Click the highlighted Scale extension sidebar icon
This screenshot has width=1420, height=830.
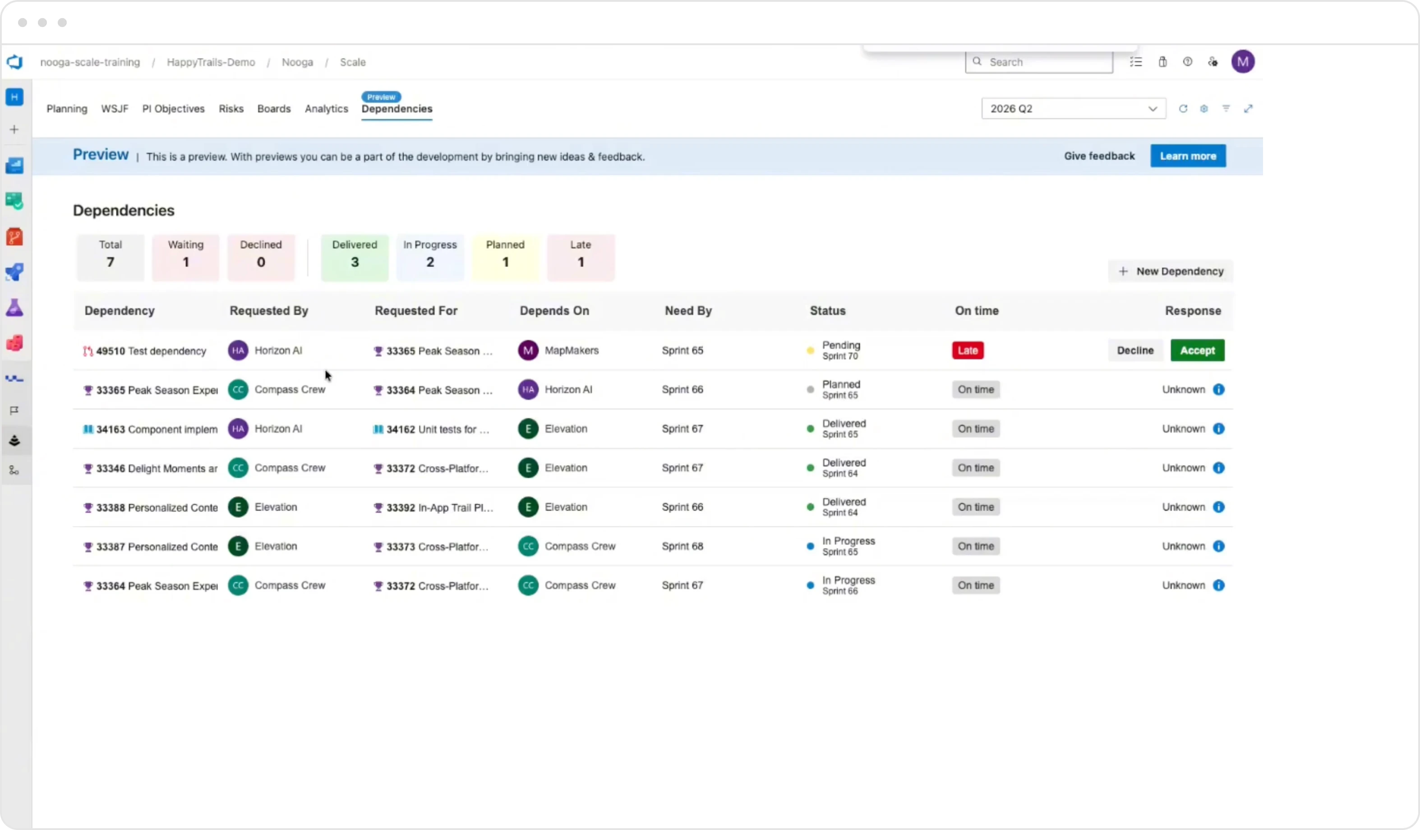coord(14,441)
